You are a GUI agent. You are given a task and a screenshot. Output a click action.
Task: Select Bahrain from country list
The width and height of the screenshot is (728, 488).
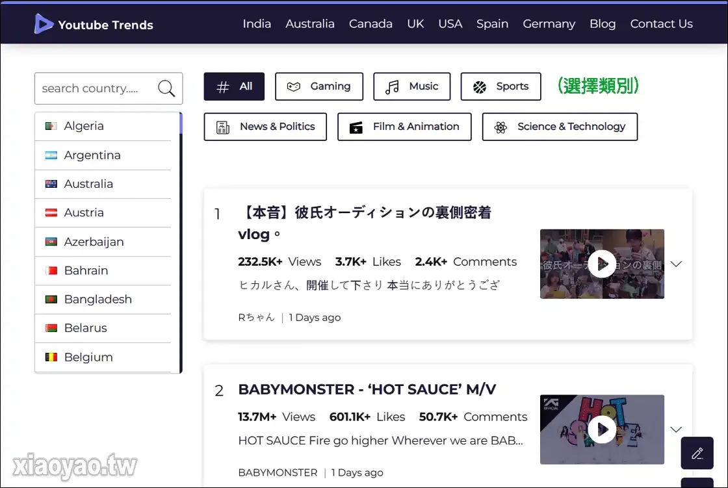pyautogui.click(x=103, y=270)
